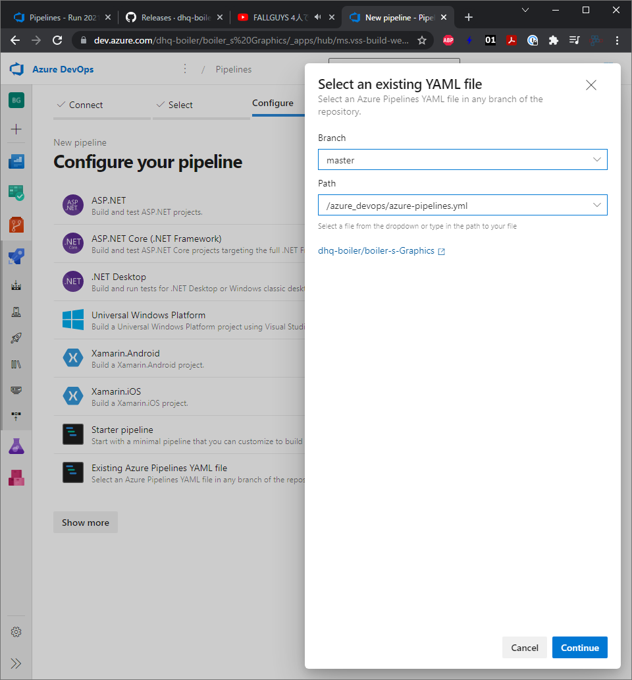Viewport: 632px width, 680px height.
Task: Open Repos icon in the sidebar
Action: pyautogui.click(x=16, y=225)
